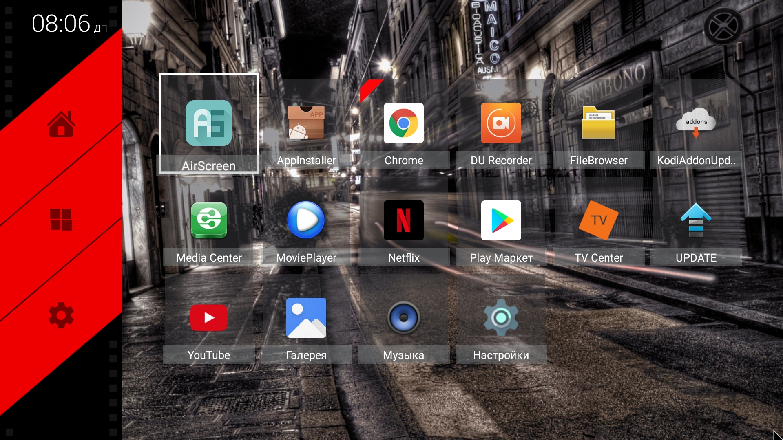Open Media Center green icon
Screen dimensions: 783x440
pos(209,220)
